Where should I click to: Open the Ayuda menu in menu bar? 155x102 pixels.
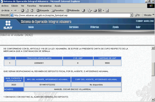click(58, 6)
